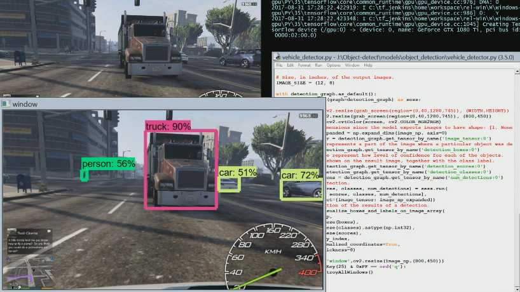The height and width of the screenshot is (292, 520).
Task: Open the Edit menu
Action: (x=290, y=65)
